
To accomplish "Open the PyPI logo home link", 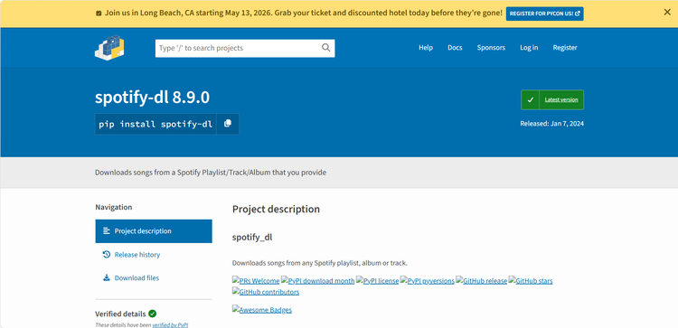I will 109,48.
